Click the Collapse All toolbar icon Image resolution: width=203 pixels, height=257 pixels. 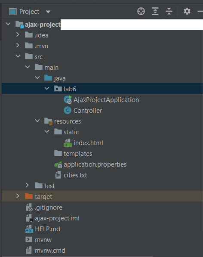[169, 11]
